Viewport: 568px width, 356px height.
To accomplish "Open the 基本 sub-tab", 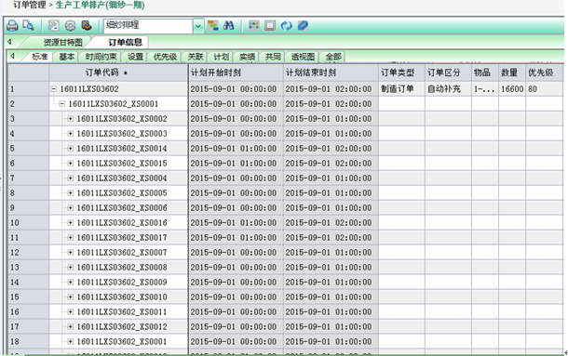I will tap(67, 57).
